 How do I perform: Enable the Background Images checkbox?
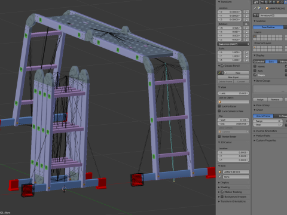click(222, 196)
